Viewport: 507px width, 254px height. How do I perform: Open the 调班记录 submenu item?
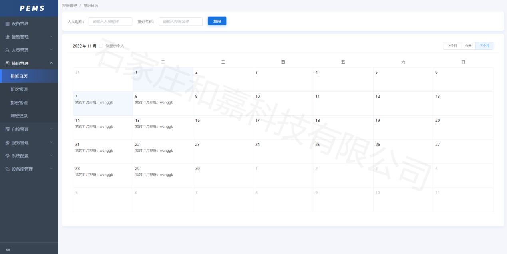pyautogui.click(x=19, y=116)
